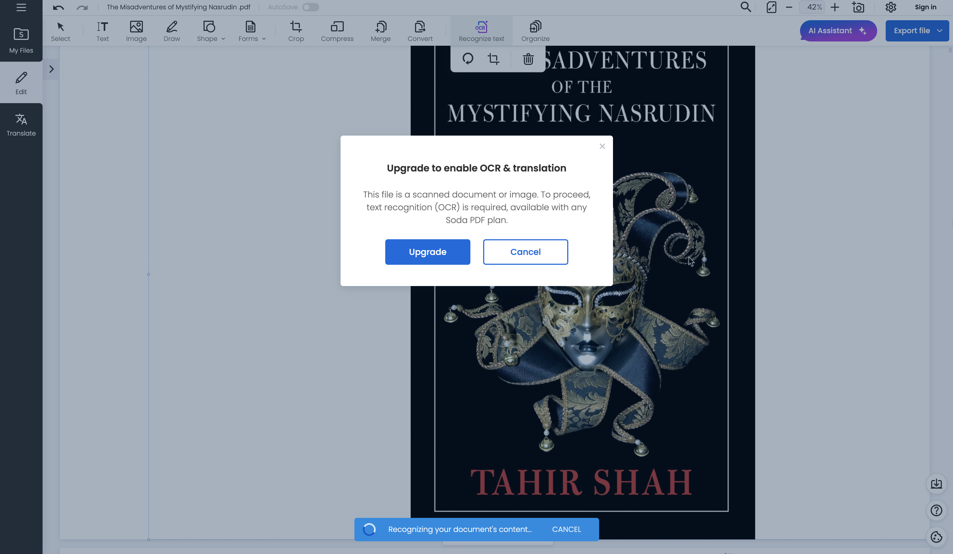This screenshot has height=554, width=953.
Task: Click the trash delete icon
Action: tap(528, 59)
